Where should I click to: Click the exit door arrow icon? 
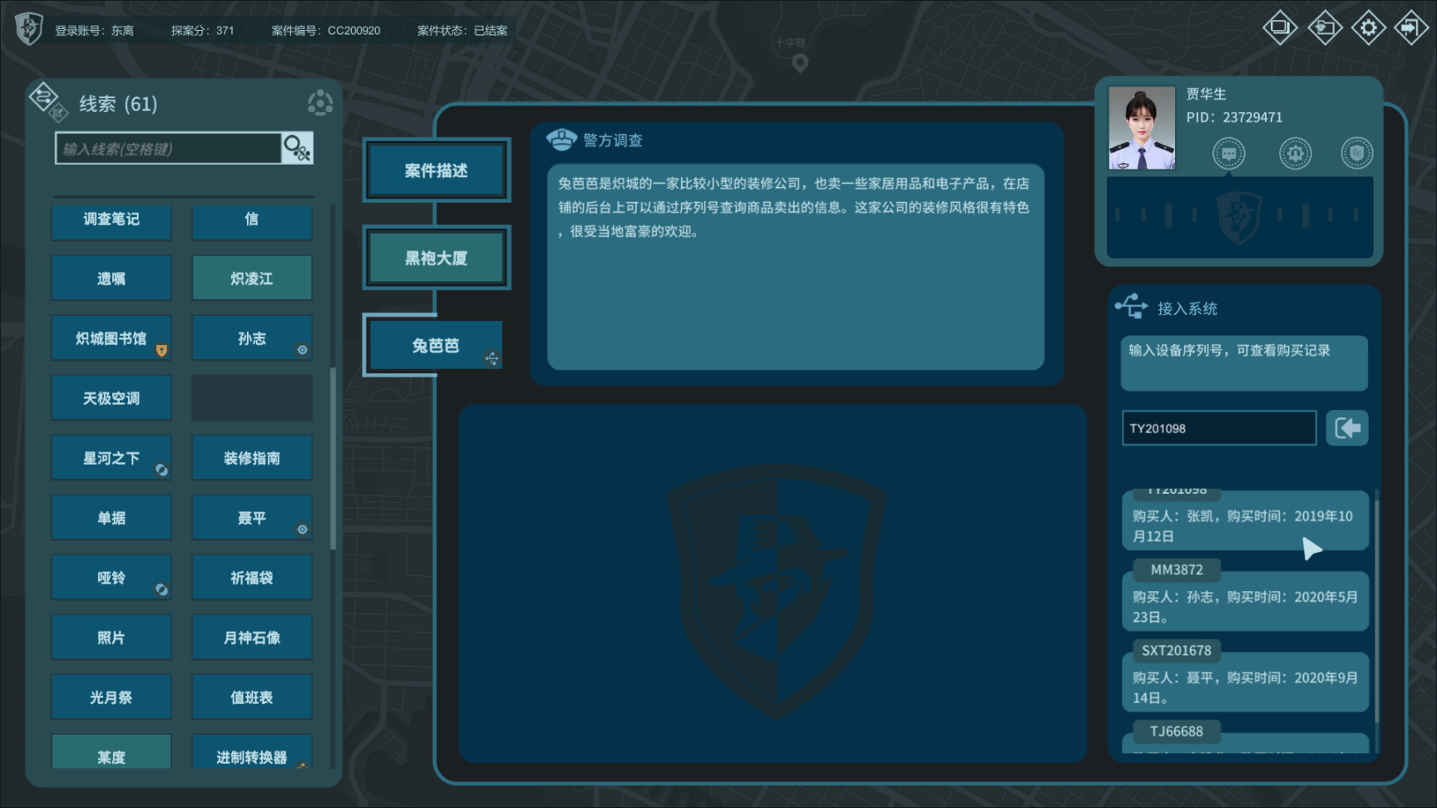(x=1411, y=27)
